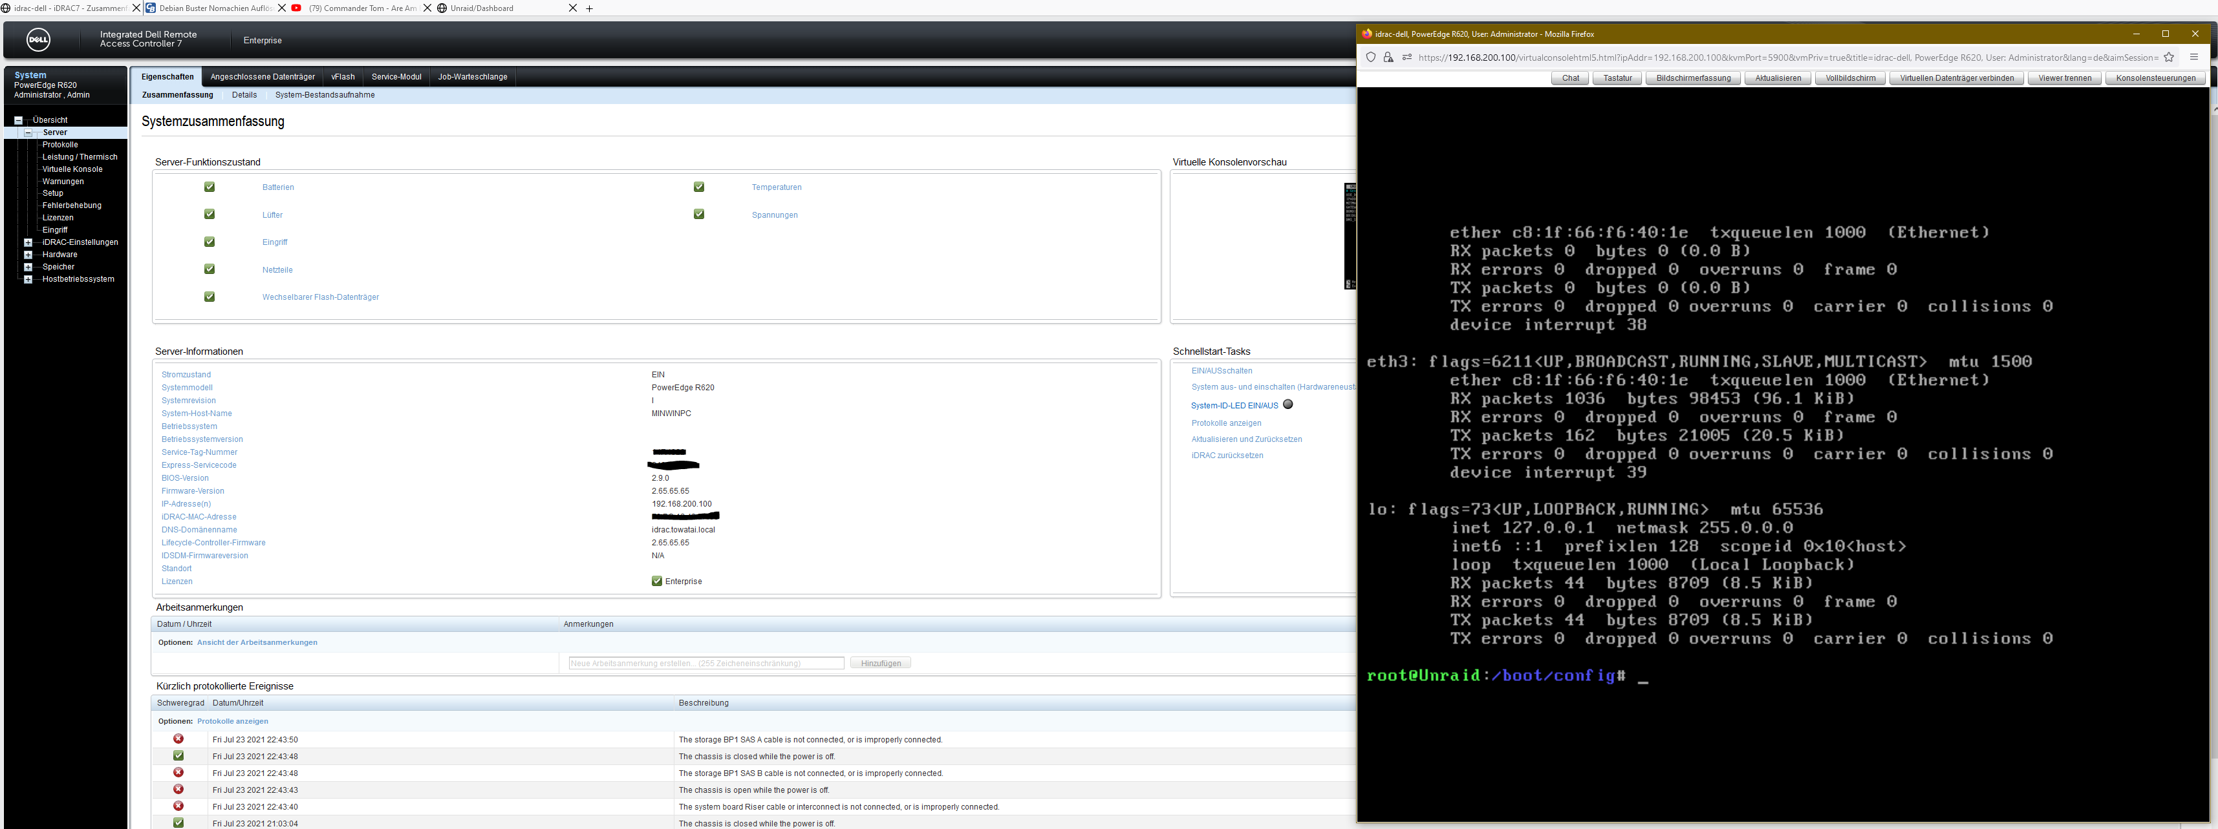Click the Hinzufügen button
The height and width of the screenshot is (829, 2218).
[880, 663]
